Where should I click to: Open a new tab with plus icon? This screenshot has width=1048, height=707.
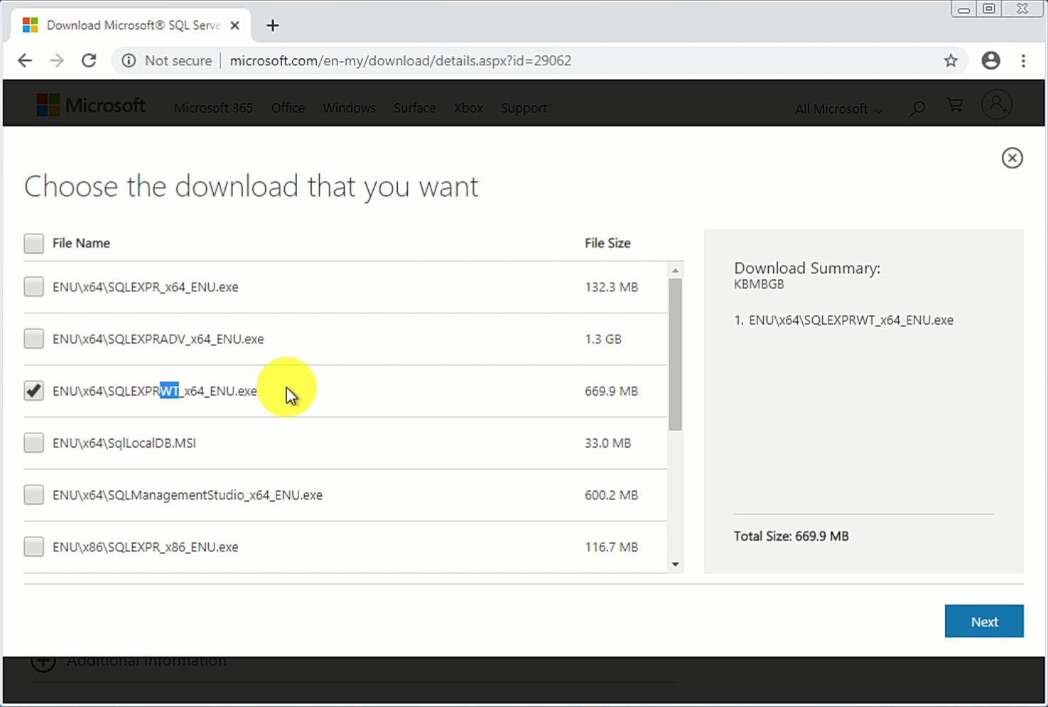273,26
